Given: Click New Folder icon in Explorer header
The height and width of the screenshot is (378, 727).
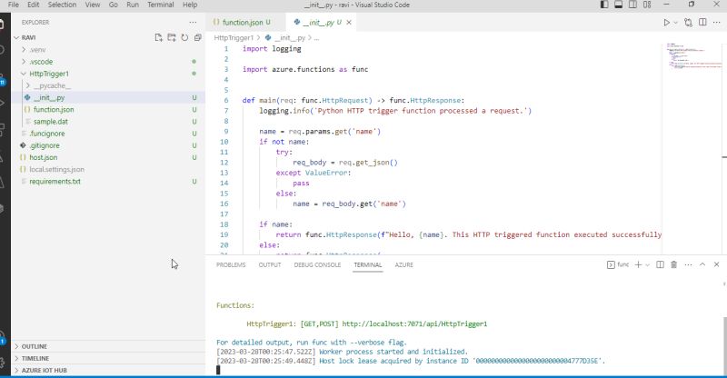Looking at the screenshot, I should pos(172,37).
